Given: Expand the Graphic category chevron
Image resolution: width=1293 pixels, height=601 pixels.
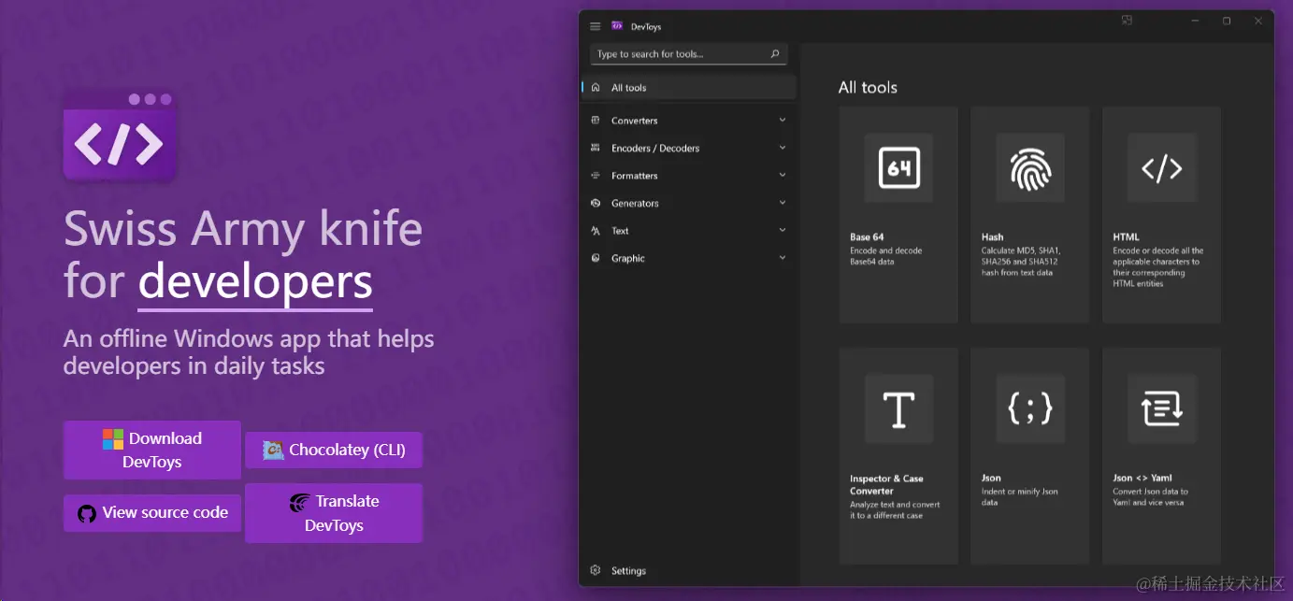Looking at the screenshot, I should point(783,258).
